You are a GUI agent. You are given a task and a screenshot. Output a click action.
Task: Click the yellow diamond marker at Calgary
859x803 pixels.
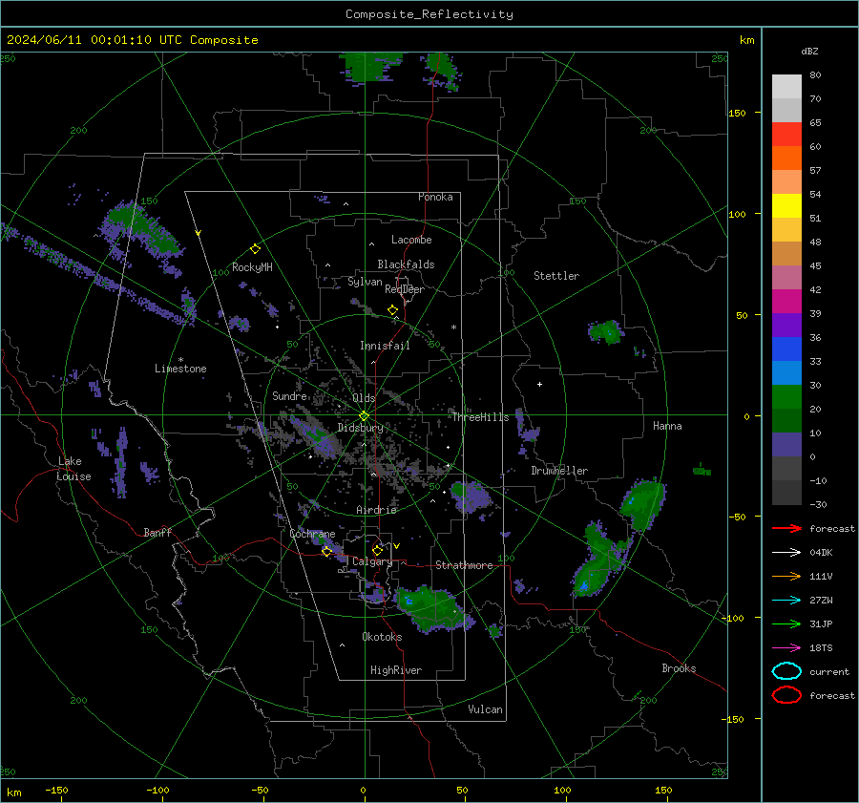click(377, 550)
